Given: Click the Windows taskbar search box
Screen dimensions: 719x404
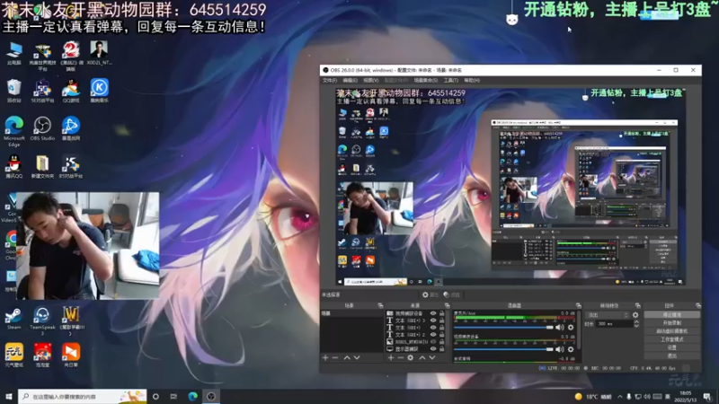Looking at the screenshot, I should [x=83, y=397].
